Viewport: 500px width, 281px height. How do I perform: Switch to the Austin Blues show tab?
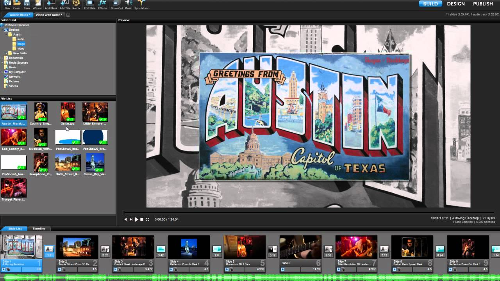(19, 15)
